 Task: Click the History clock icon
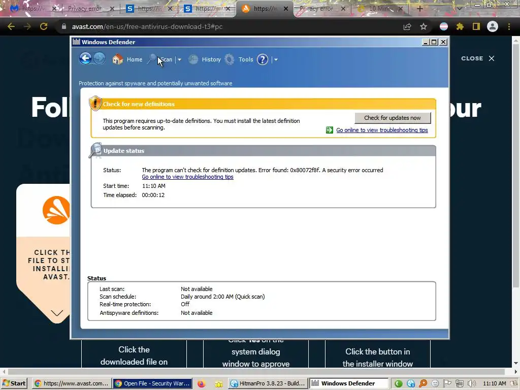tap(193, 59)
